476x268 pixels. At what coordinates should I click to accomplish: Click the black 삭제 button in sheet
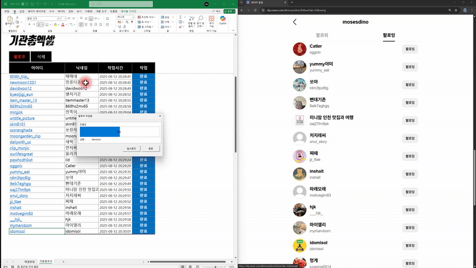41,57
